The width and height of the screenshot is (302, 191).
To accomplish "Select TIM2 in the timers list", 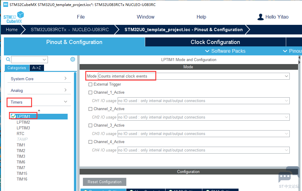I will coord(21,151).
